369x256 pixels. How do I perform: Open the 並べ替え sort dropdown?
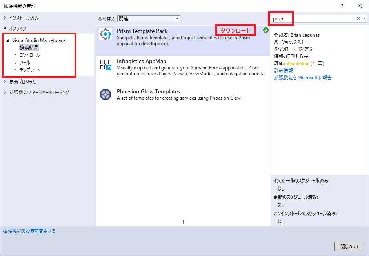coord(149,18)
